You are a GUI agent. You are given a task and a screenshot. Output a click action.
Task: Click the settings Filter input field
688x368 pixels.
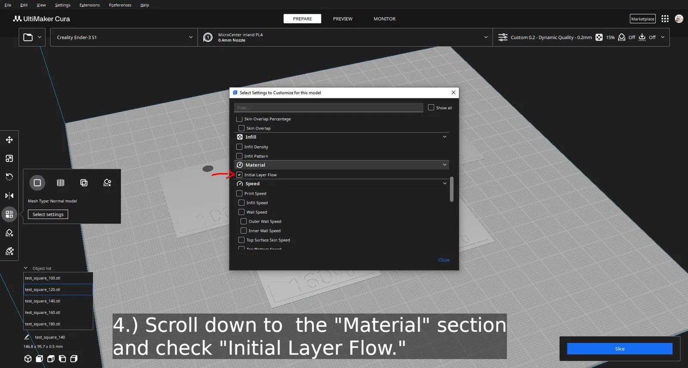coord(329,107)
